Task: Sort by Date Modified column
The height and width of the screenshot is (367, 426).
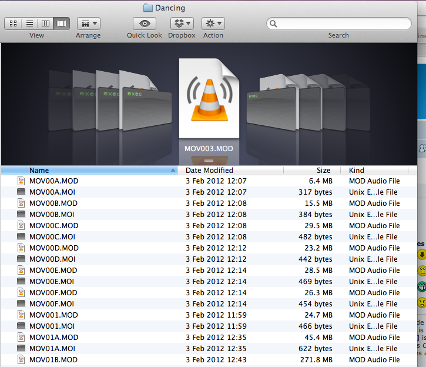Action: [x=230, y=171]
